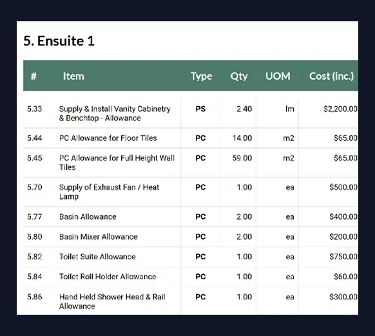Viewport: 375px width, 336px height.
Task: Click PC type in Toilet Roll Holder row
Action: point(200,277)
